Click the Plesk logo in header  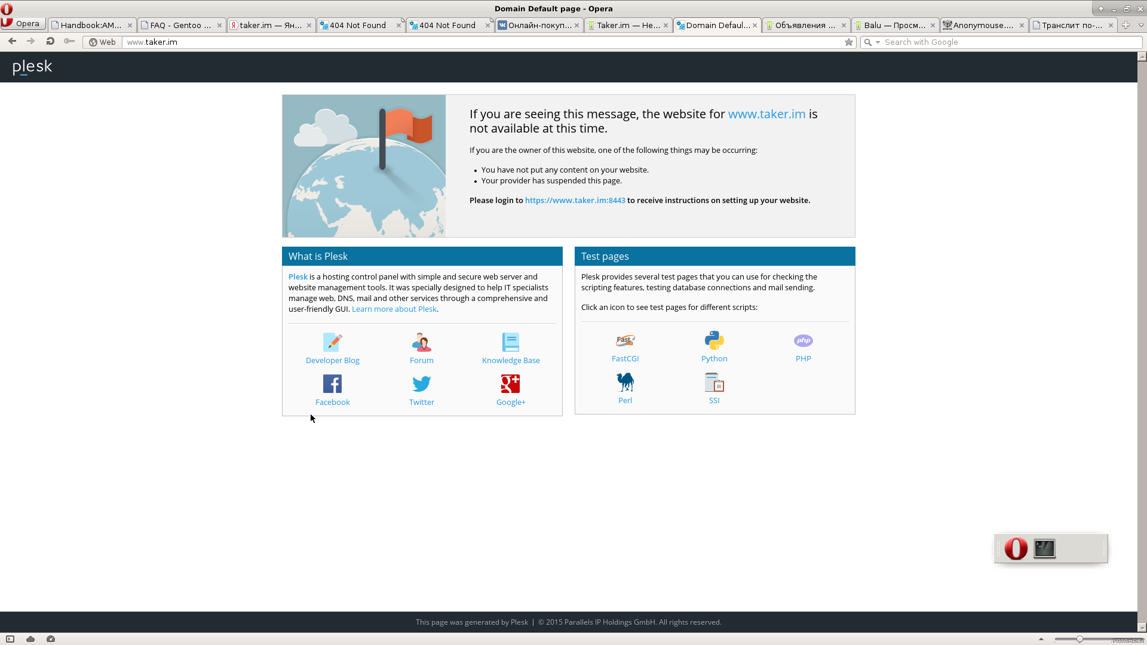coord(32,67)
